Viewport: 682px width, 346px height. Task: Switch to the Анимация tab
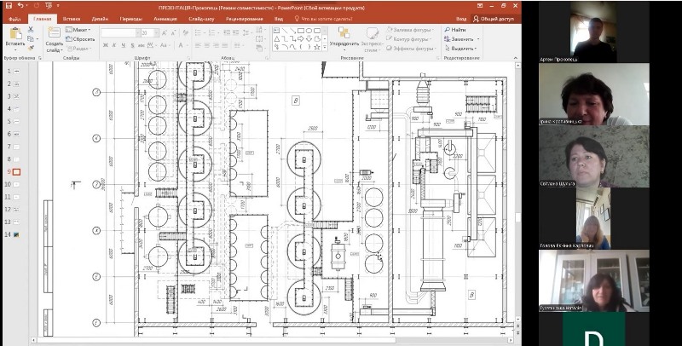click(165, 19)
